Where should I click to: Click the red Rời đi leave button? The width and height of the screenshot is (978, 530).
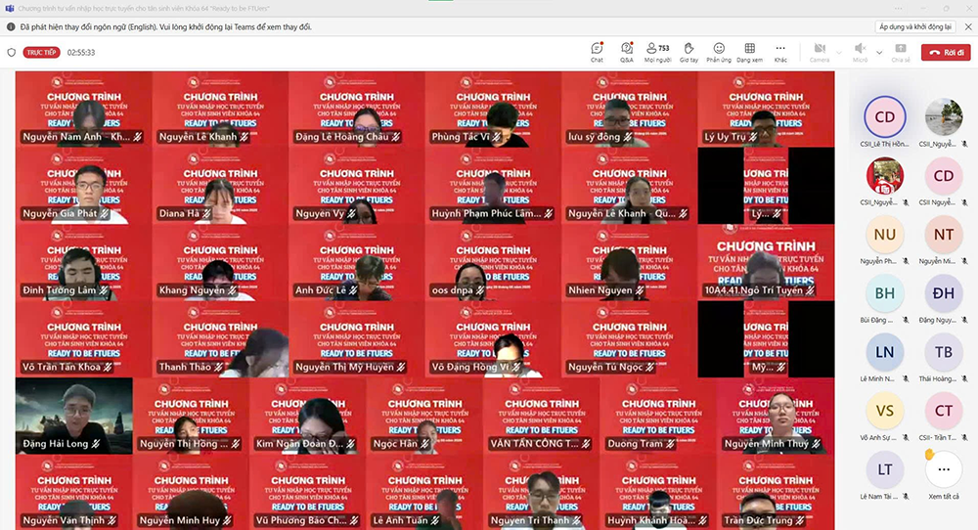(945, 52)
